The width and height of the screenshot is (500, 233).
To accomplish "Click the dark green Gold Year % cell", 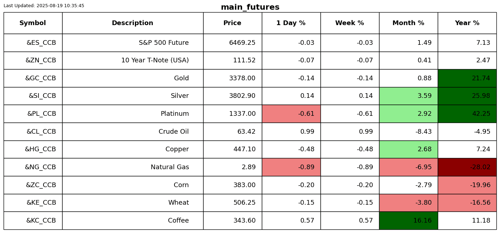I will [467, 79].
